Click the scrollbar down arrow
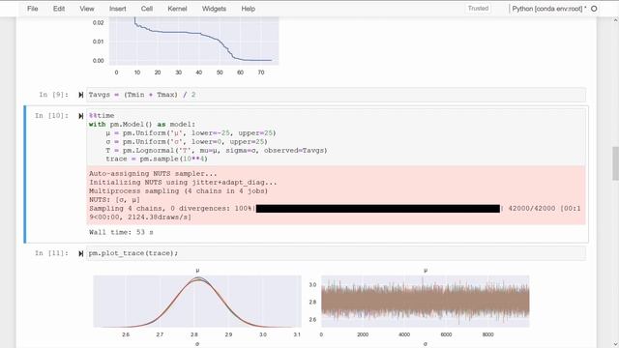619x348 pixels. pyautogui.click(x=615, y=344)
